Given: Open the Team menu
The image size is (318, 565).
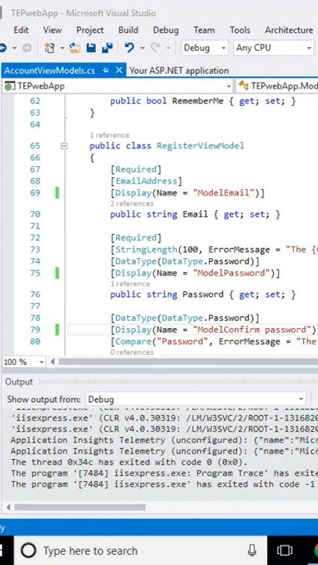Looking at the screenshot, I should (x=204, y=31).
